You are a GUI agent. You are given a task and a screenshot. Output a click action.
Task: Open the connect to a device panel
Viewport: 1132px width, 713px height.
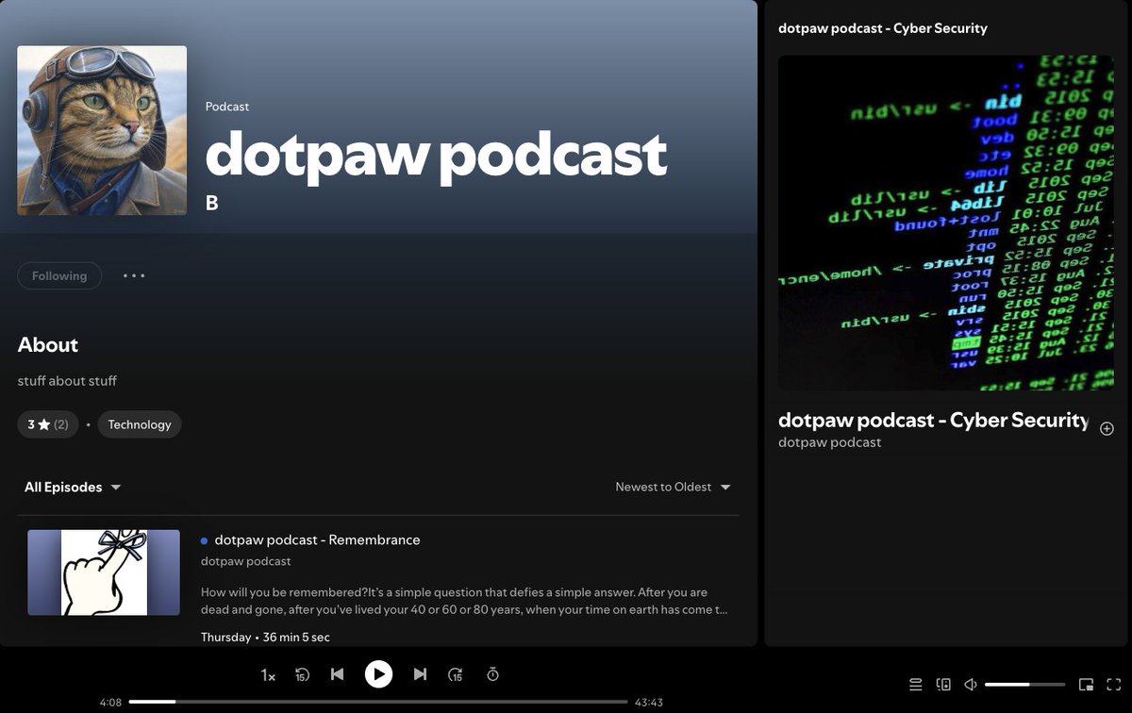(943, 684)
